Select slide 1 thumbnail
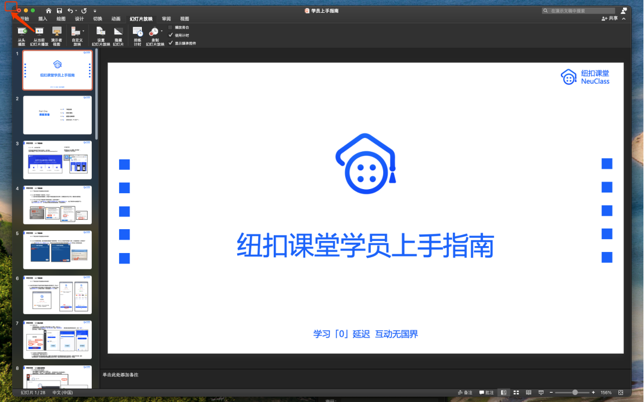 (58, 70)
